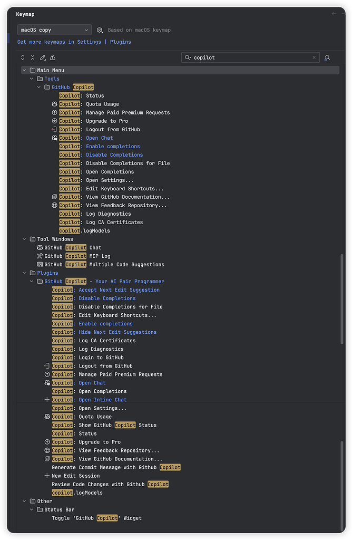Open the Get more keymaps in Settings link

[x=59, y=42]
